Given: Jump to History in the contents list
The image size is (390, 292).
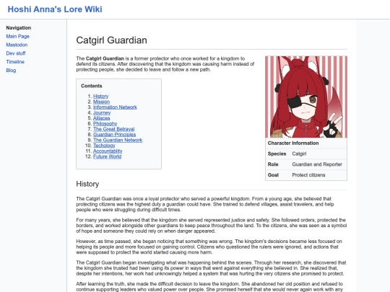Looking at the screenshot, I should 100,96.
